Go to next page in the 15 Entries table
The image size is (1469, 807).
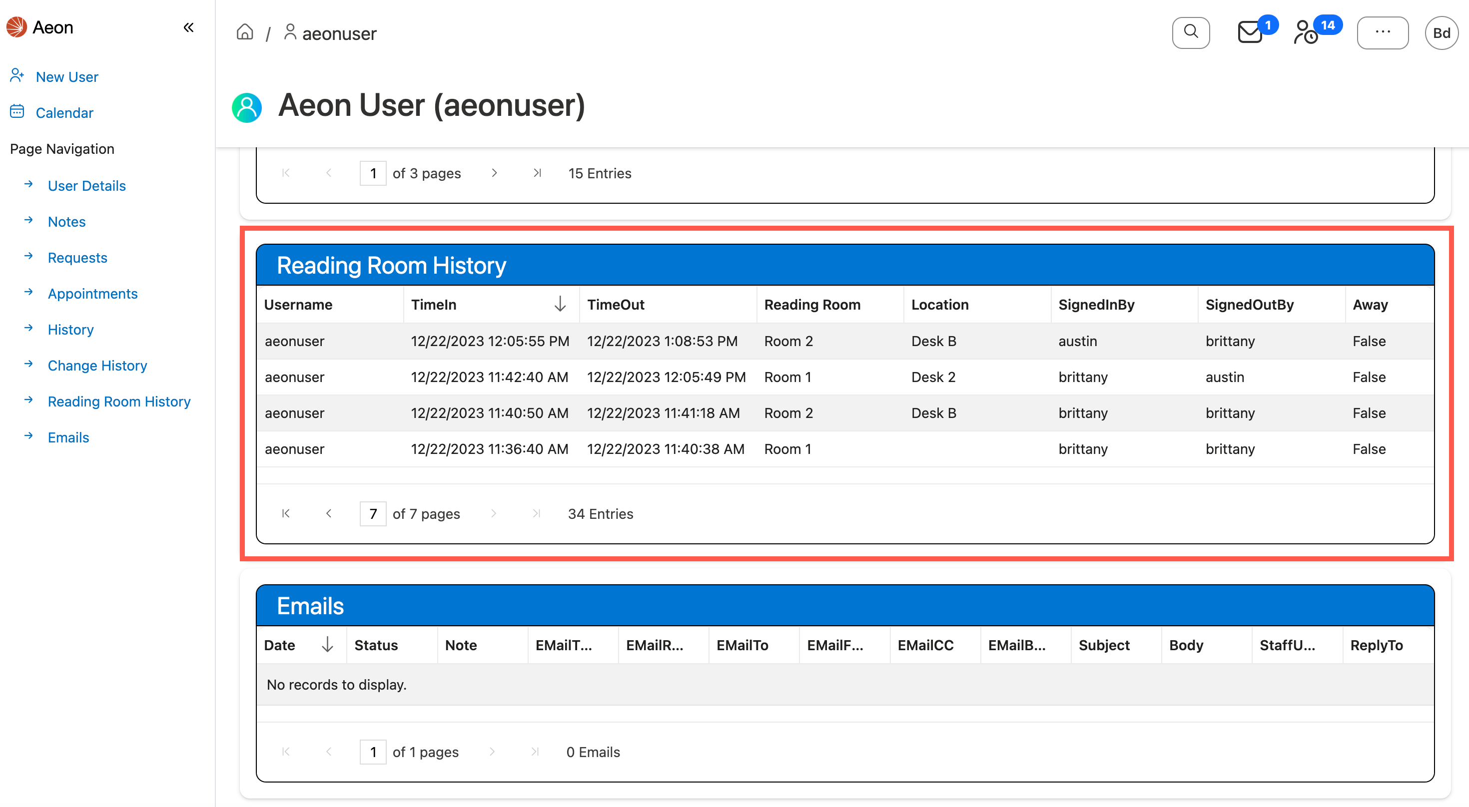(495, 173)
